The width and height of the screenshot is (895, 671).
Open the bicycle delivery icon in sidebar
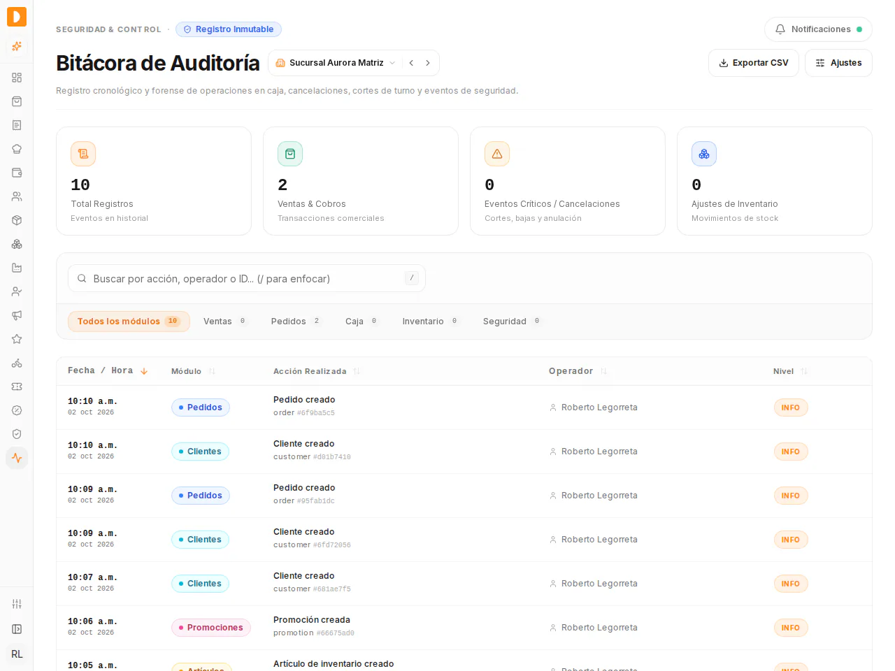pos(17,363)
